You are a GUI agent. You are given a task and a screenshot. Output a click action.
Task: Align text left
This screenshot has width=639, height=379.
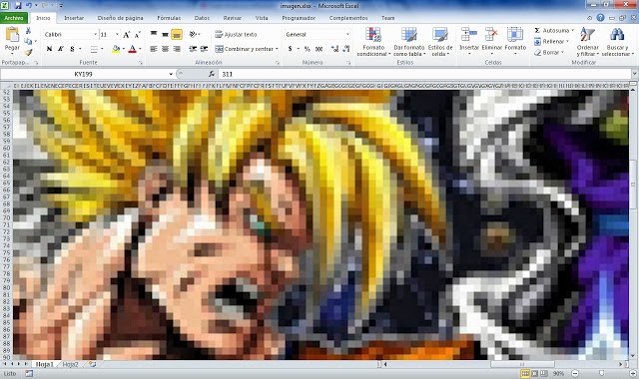click(154, 49)
